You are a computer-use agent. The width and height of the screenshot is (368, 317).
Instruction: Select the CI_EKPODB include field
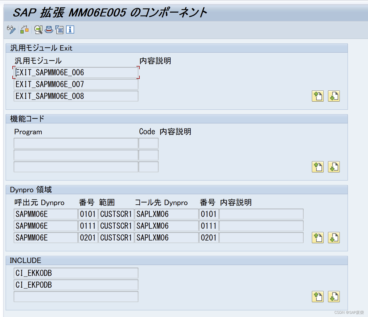(76, 285)
